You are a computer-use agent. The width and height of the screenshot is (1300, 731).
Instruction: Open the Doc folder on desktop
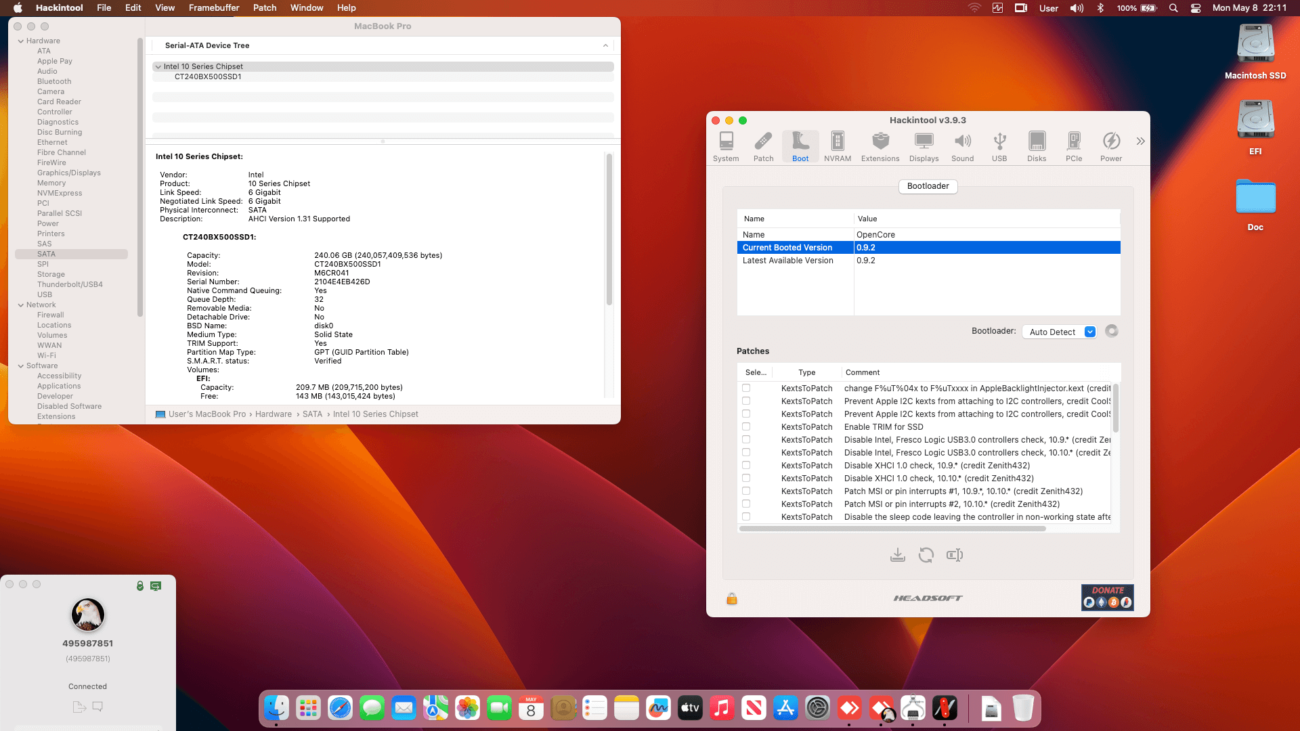[x=1255, y=204]
